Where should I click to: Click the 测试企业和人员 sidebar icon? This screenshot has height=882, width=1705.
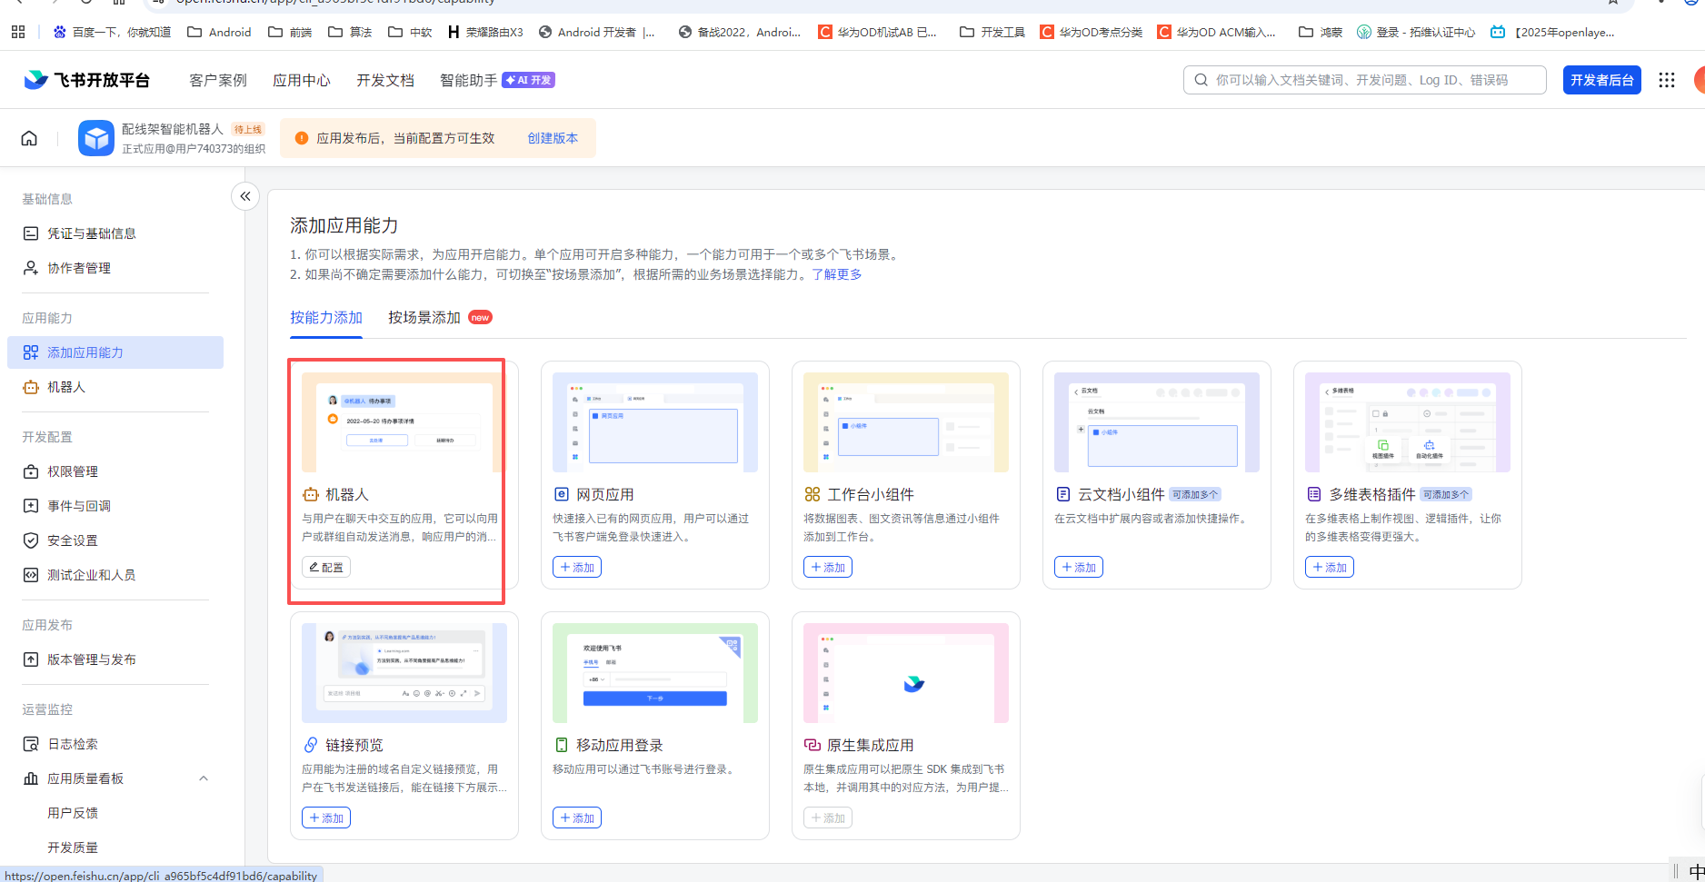click(31, 575)
